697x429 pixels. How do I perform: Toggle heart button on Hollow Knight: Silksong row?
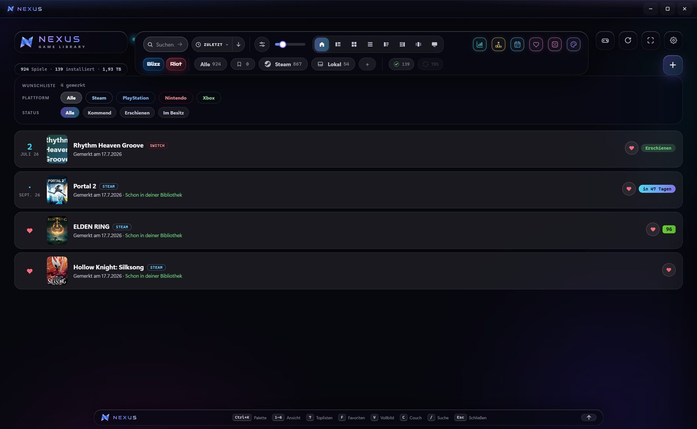pyautogui.click(x=669, y=270)
